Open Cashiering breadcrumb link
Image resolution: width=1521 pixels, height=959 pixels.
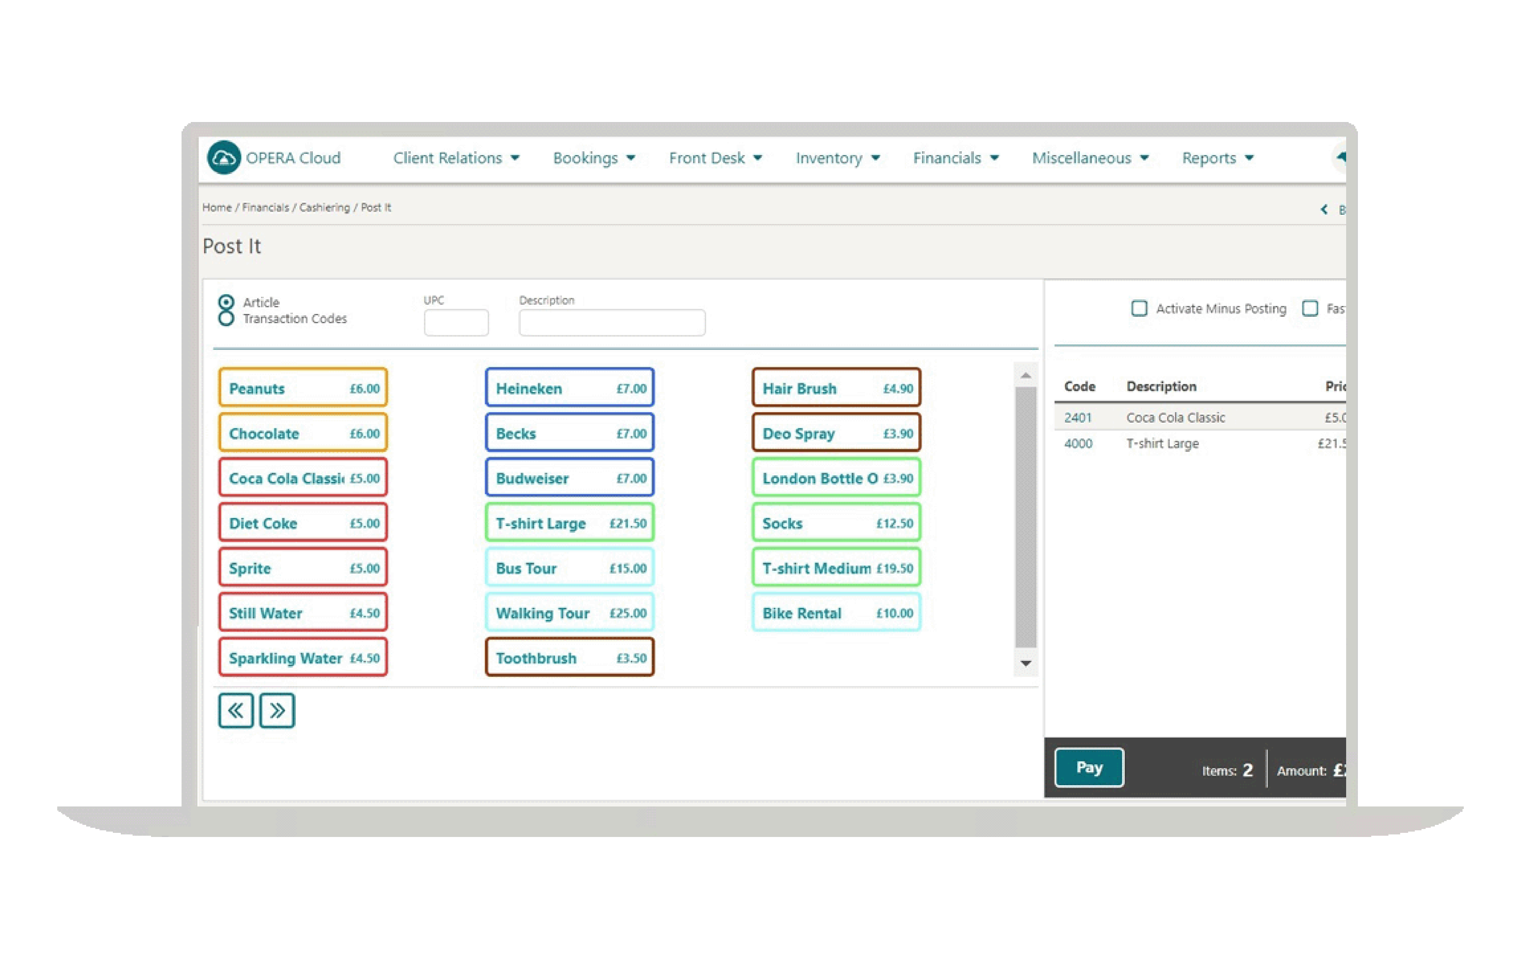(324, 208)
